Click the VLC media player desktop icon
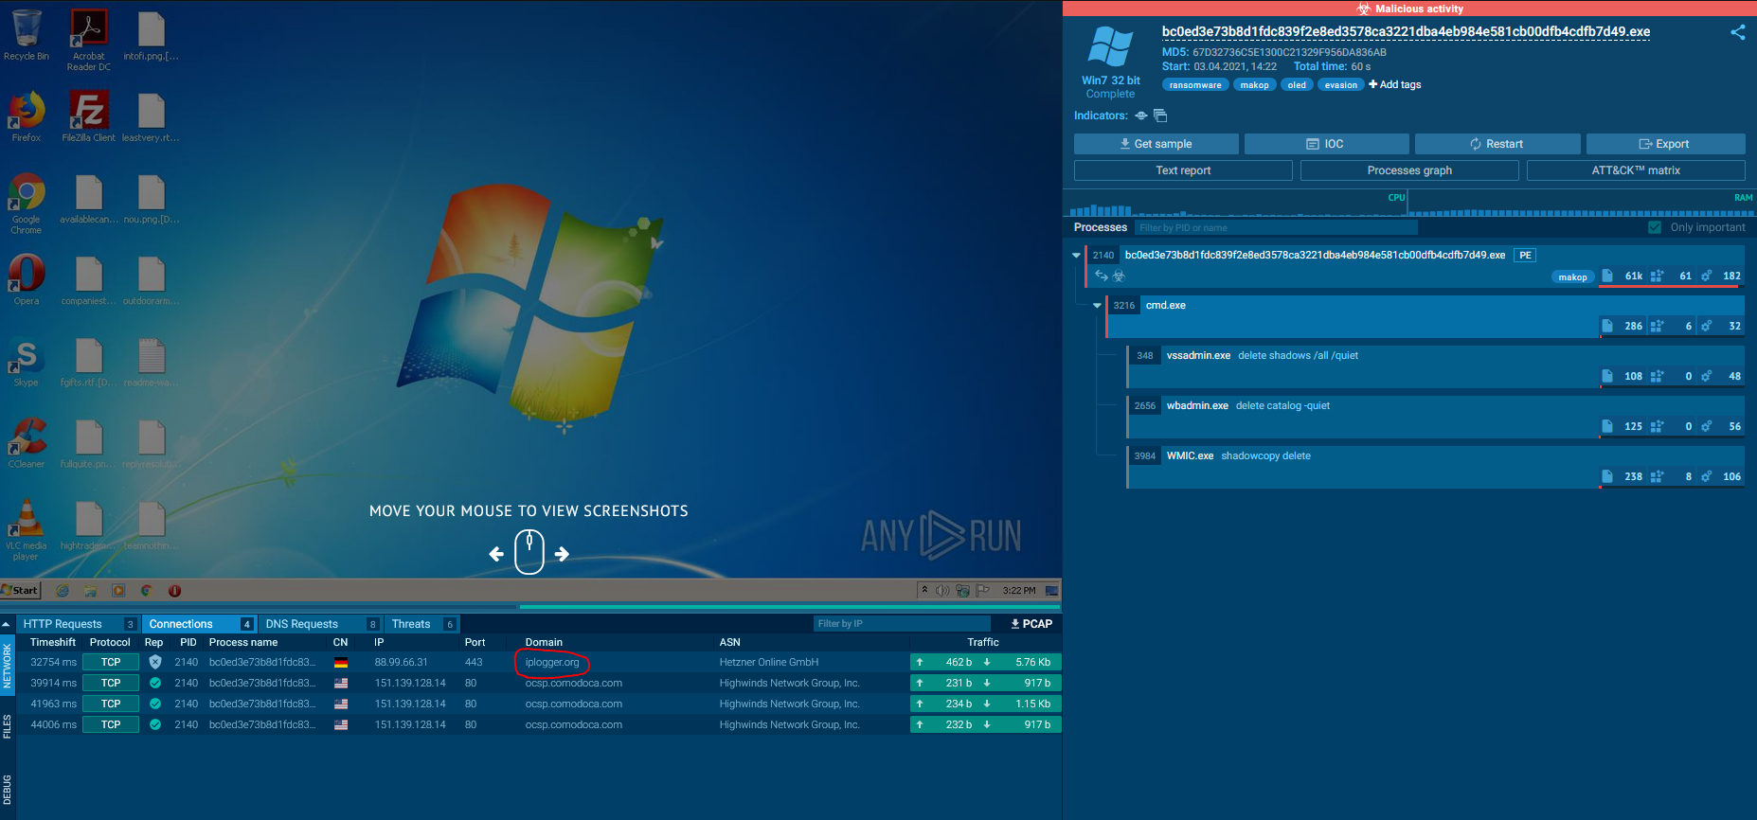Image resolution: width=1757 pixels, height=820 pixels. pyautogui.click(x=27, y=530)
